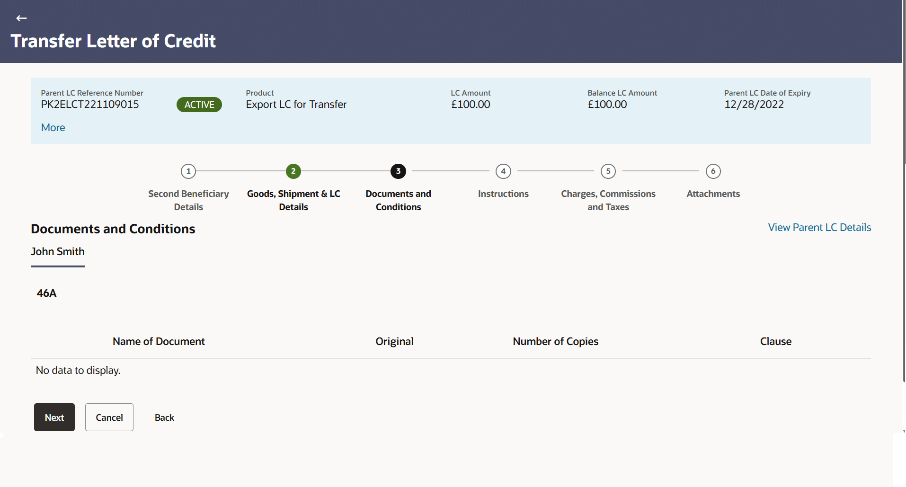Click the vertical scrollbar on the right
The image size is (906, 487).
point(903,237)
